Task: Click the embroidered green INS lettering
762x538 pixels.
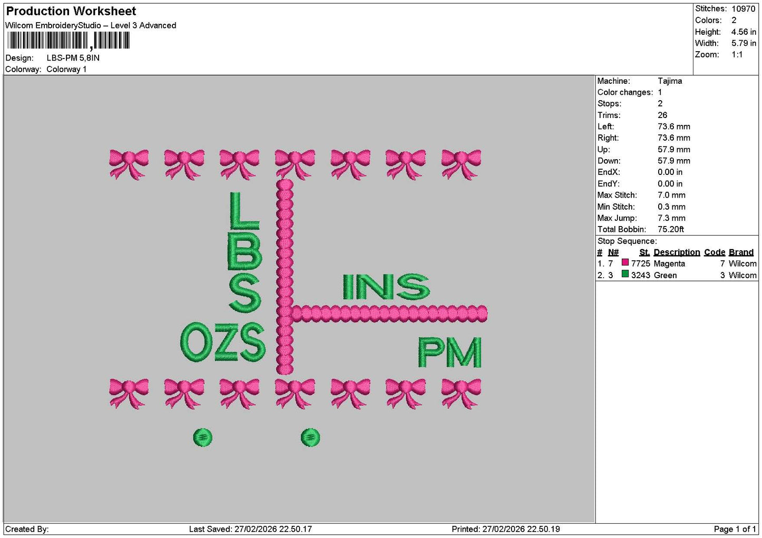Action: pos(386,287)
